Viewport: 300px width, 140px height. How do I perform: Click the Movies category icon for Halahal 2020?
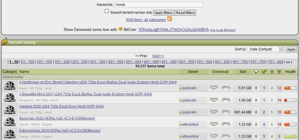10,110
